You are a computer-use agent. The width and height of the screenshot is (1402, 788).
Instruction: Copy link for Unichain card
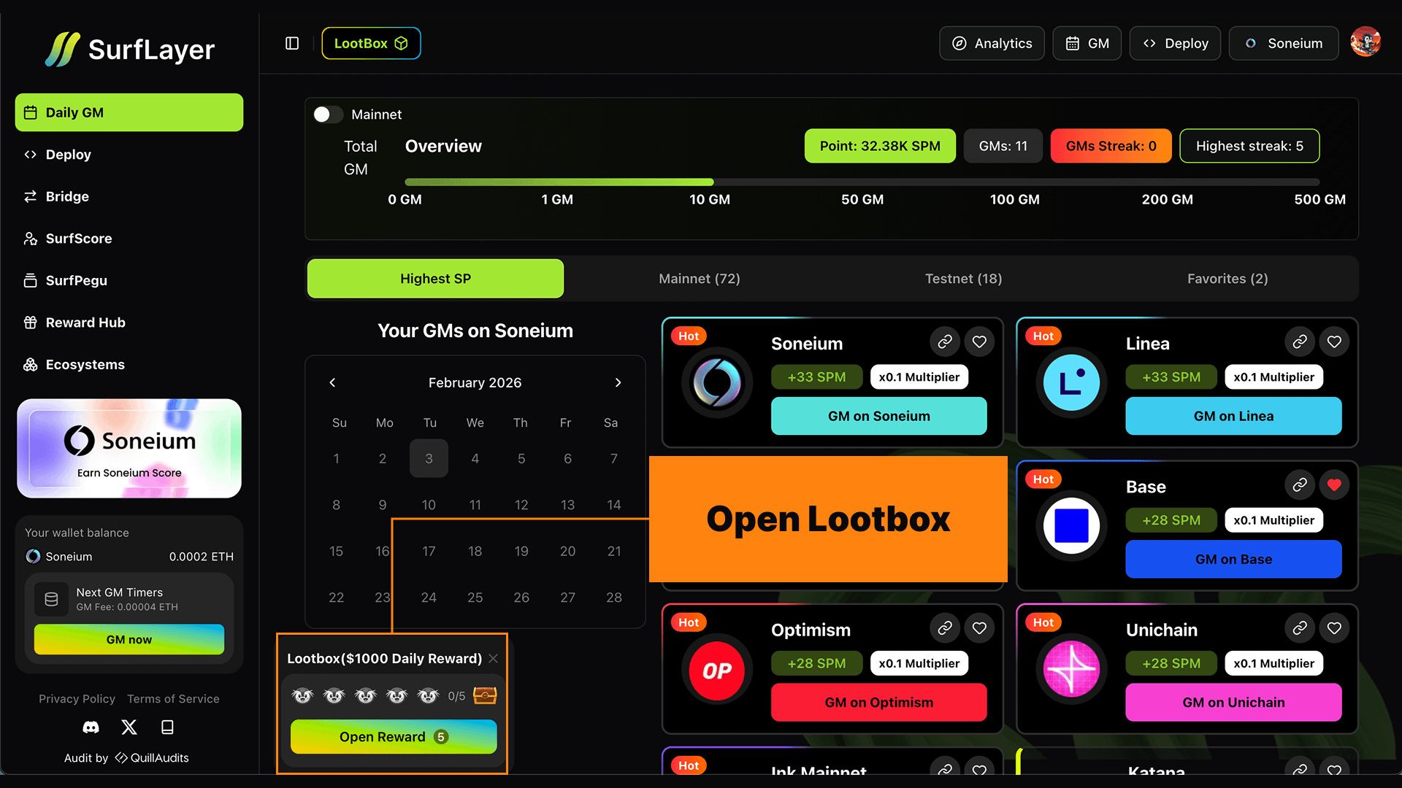(x=1300, y=628)
